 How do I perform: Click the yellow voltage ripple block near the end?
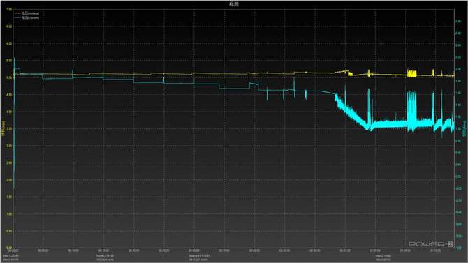(412, 73)
